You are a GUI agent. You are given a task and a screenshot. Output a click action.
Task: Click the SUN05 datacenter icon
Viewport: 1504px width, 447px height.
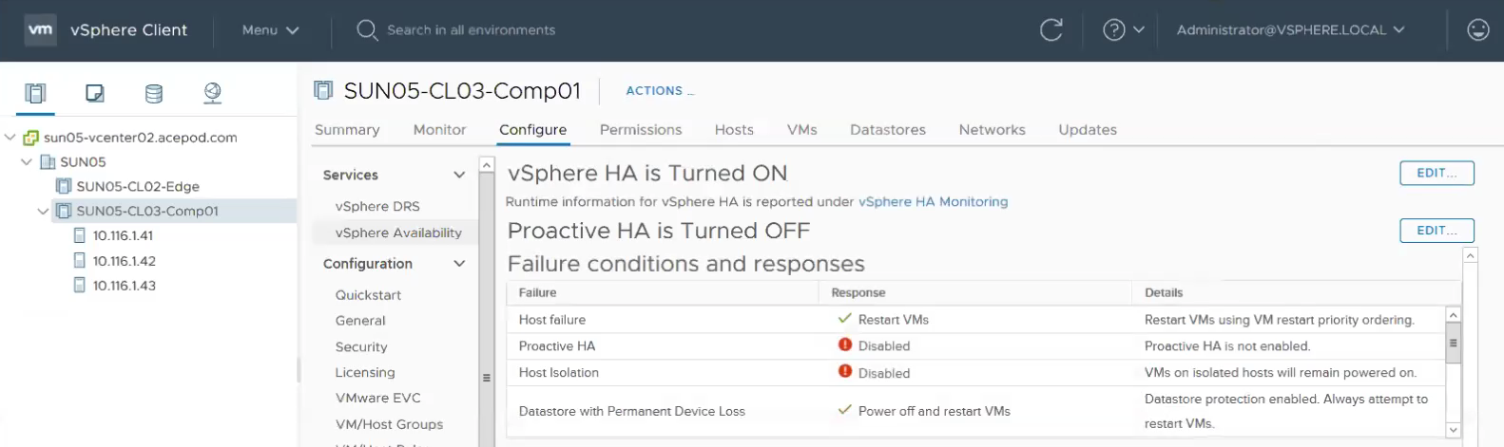(x=48, y=162)
